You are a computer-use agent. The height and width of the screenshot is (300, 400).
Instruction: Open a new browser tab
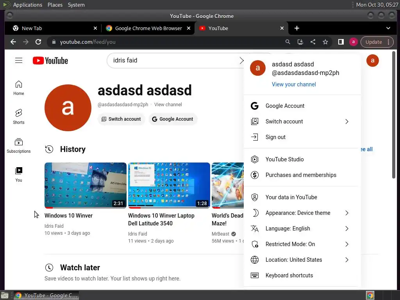297,28
